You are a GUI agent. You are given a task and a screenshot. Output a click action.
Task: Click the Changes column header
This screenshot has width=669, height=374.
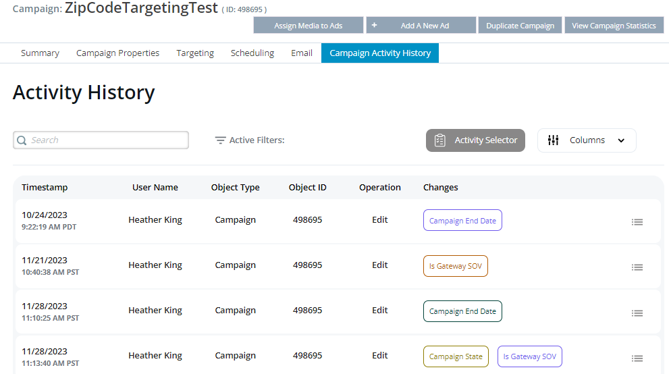pyautogui.click(x=441, y=187)
